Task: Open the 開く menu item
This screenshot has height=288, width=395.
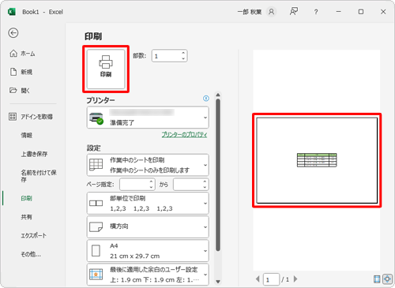Action: 20,91
